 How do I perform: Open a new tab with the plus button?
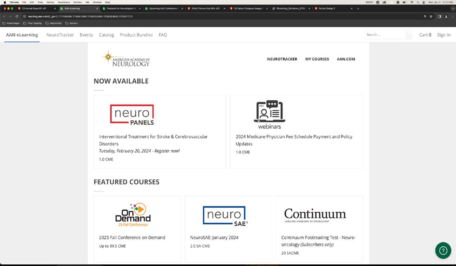click(358, 8)
